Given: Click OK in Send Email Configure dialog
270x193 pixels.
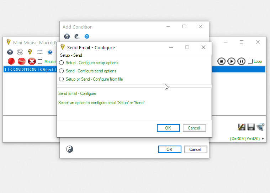Looking at the screenshot, I should 168,128.
